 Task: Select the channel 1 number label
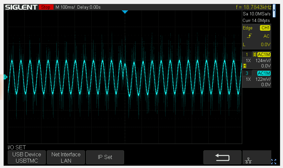[247, 54]
